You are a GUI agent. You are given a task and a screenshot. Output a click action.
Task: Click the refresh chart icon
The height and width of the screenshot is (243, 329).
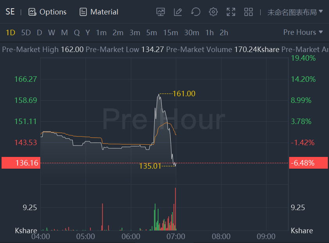196,12
